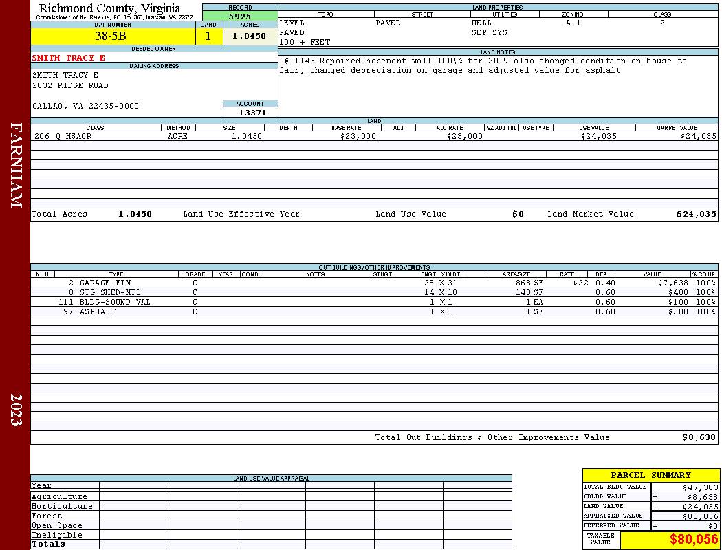The image size is (722, 550).
Task: Click street value PAVED
Action: (x=388, y=23)
